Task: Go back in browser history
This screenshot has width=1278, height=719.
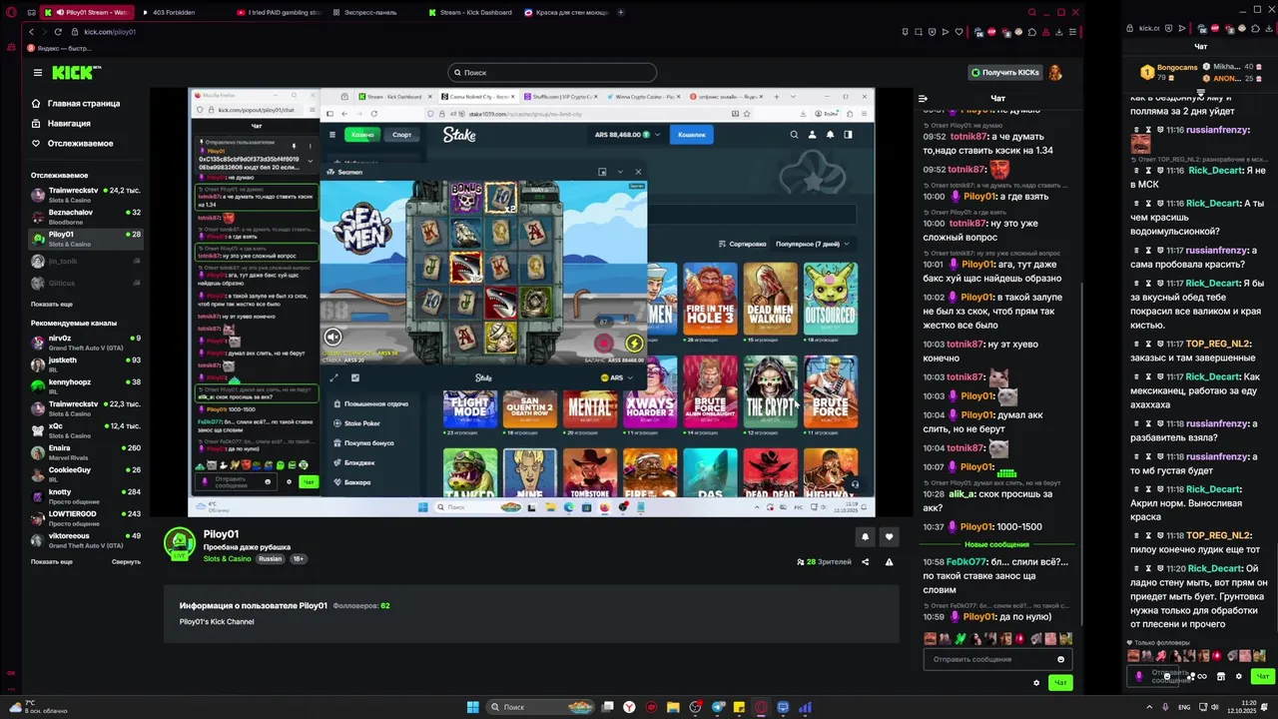Action: click(x=31, y=32)
